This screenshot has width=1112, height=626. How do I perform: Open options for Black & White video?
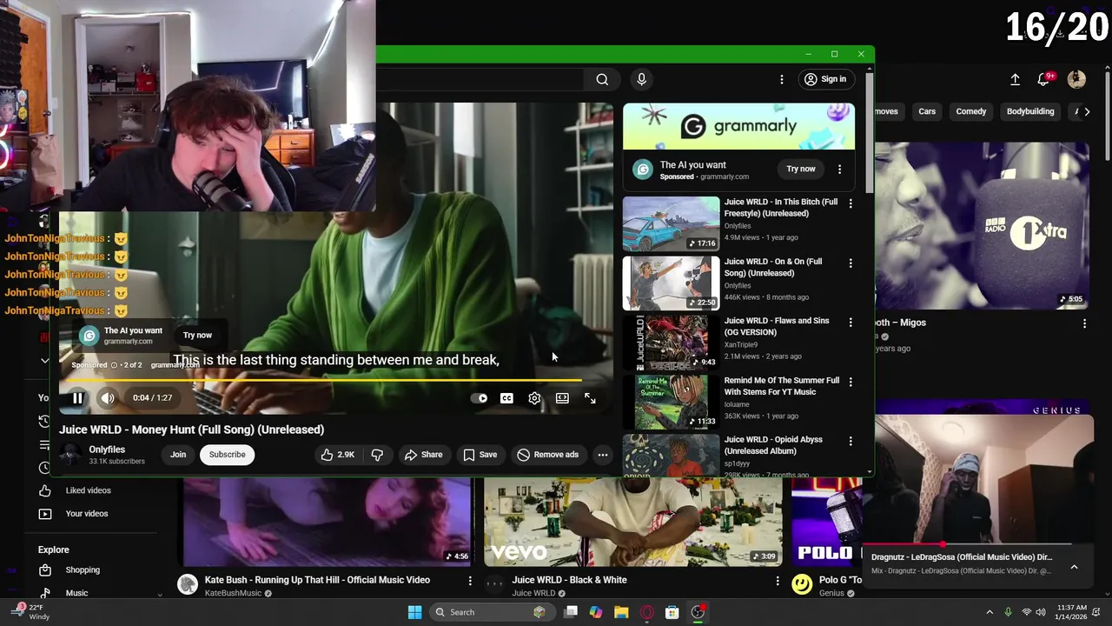(x=778, y=581)
